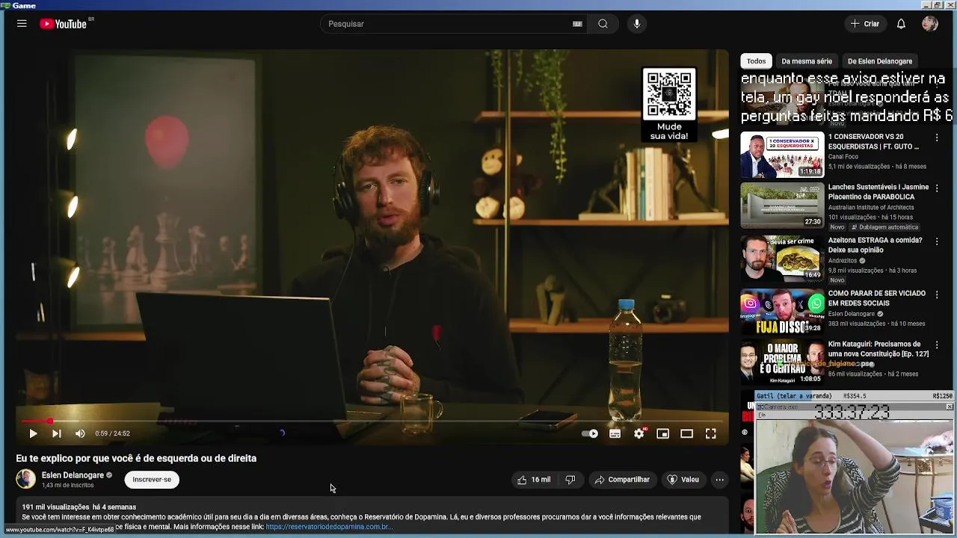The height and width of the screenshot is (538, 957).
Task: Open the on-screen keyboard icon in search
Action: tap(577, 24)
